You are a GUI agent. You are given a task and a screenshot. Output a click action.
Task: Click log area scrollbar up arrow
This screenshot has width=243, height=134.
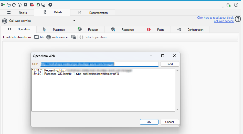[x=177, y=70]
